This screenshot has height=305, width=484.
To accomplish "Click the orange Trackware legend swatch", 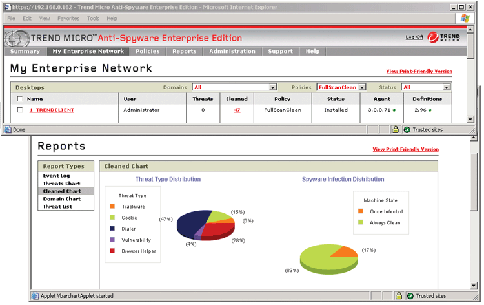I will pos(112,207).
